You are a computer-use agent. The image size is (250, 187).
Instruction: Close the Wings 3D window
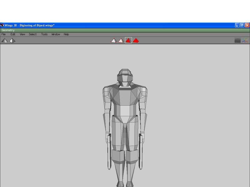[247, 25]
